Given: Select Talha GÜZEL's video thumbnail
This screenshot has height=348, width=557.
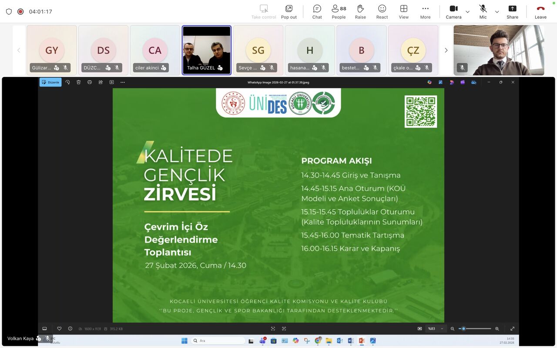Looking at the screenshot, I should 207,50.
